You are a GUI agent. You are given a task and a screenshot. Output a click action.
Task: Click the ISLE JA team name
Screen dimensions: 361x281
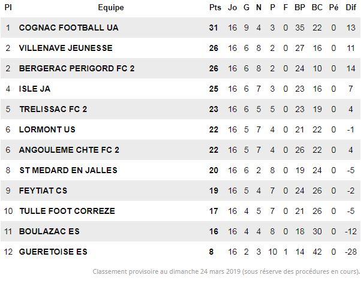point(35,89)
